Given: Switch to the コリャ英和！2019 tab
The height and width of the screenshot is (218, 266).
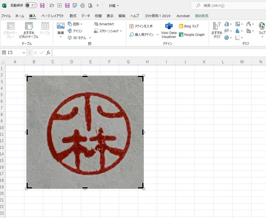Looking at the screenshot, I should click(157, 16).
